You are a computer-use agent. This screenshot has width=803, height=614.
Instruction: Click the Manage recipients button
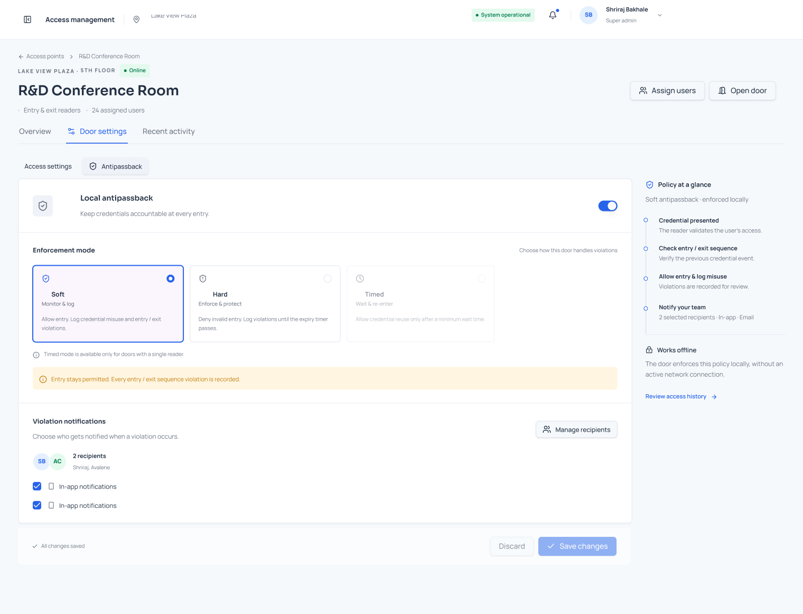(576, 430)
